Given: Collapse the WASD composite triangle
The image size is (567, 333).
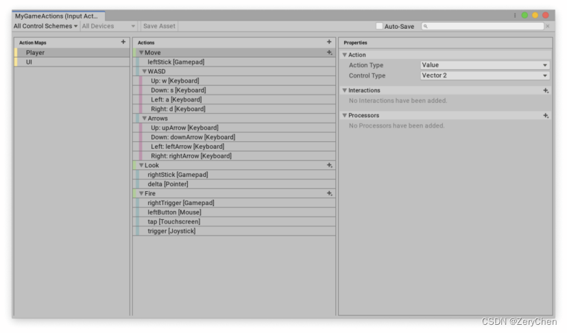Looking at the screenshot, I should 144,71.
